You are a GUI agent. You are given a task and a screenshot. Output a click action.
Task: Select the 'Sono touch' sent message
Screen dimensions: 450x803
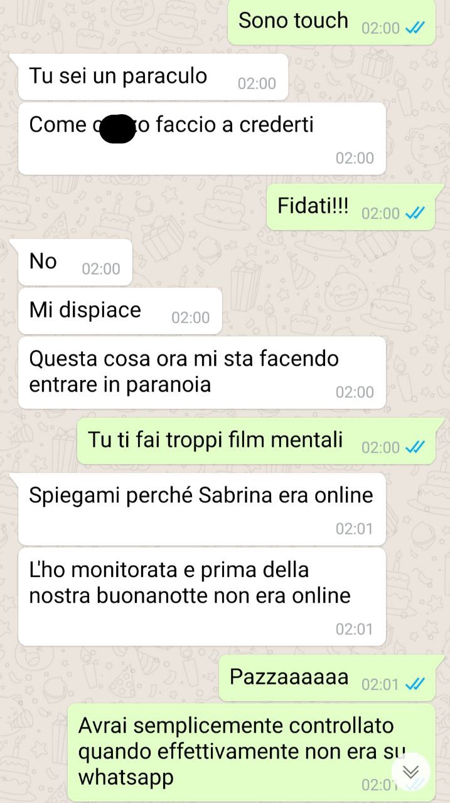tap(332, 23)
